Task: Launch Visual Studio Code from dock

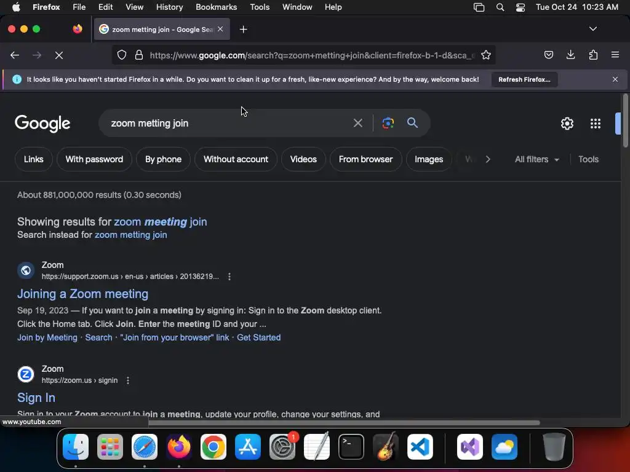Action: (420, 447)
